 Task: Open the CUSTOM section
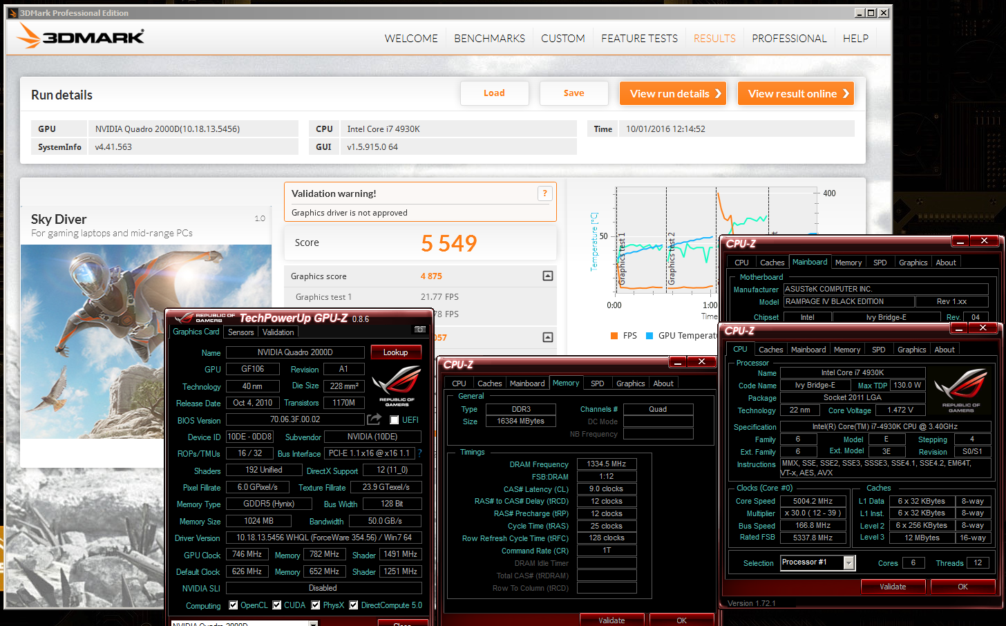tap(563, 39)
